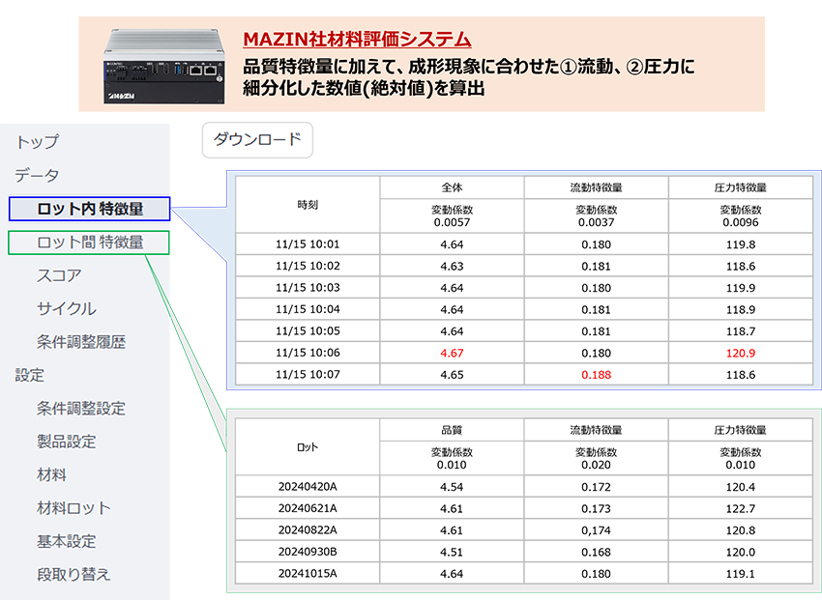Image resolution: width=822 pixels, height=600 pixels.
Task: Select 段取り替え menu entry
Action: pyautogui.click(x=73, y=575)
